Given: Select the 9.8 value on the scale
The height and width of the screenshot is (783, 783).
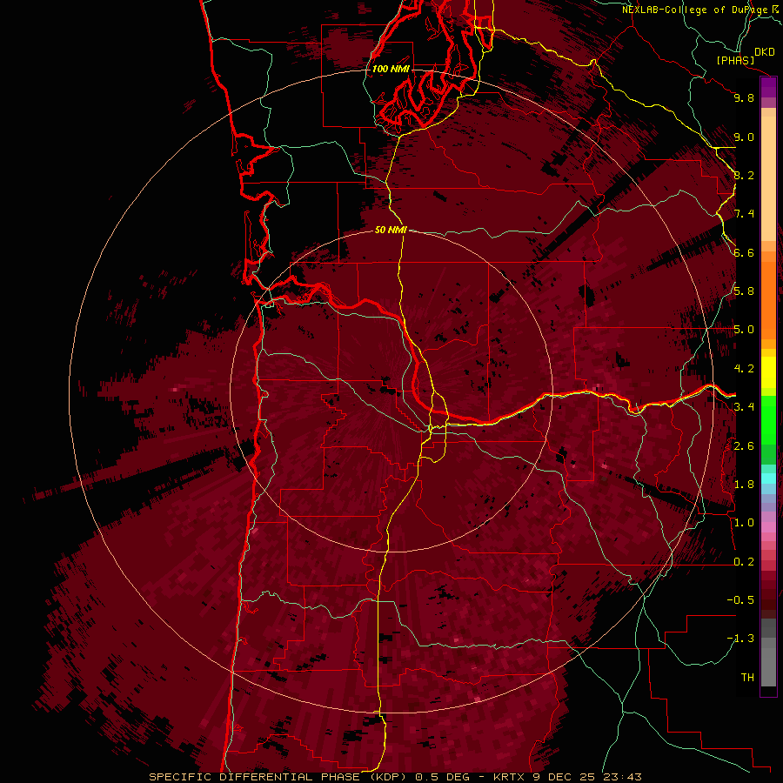Looking at the screenshot, I should [x=744, y=98].
